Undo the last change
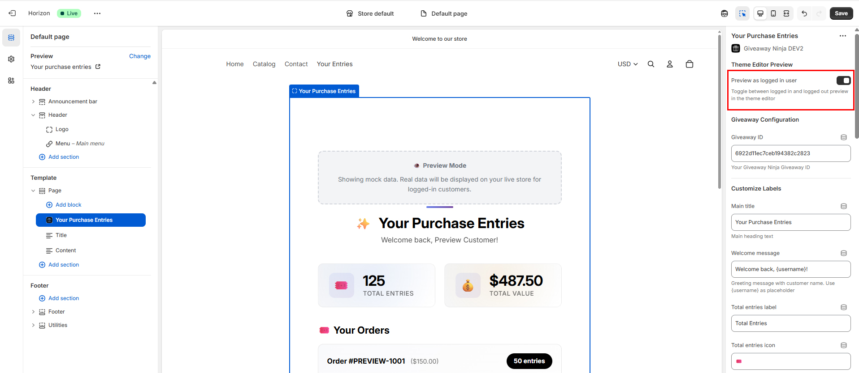Screen dimensions: 859x373 coord(804,13)
